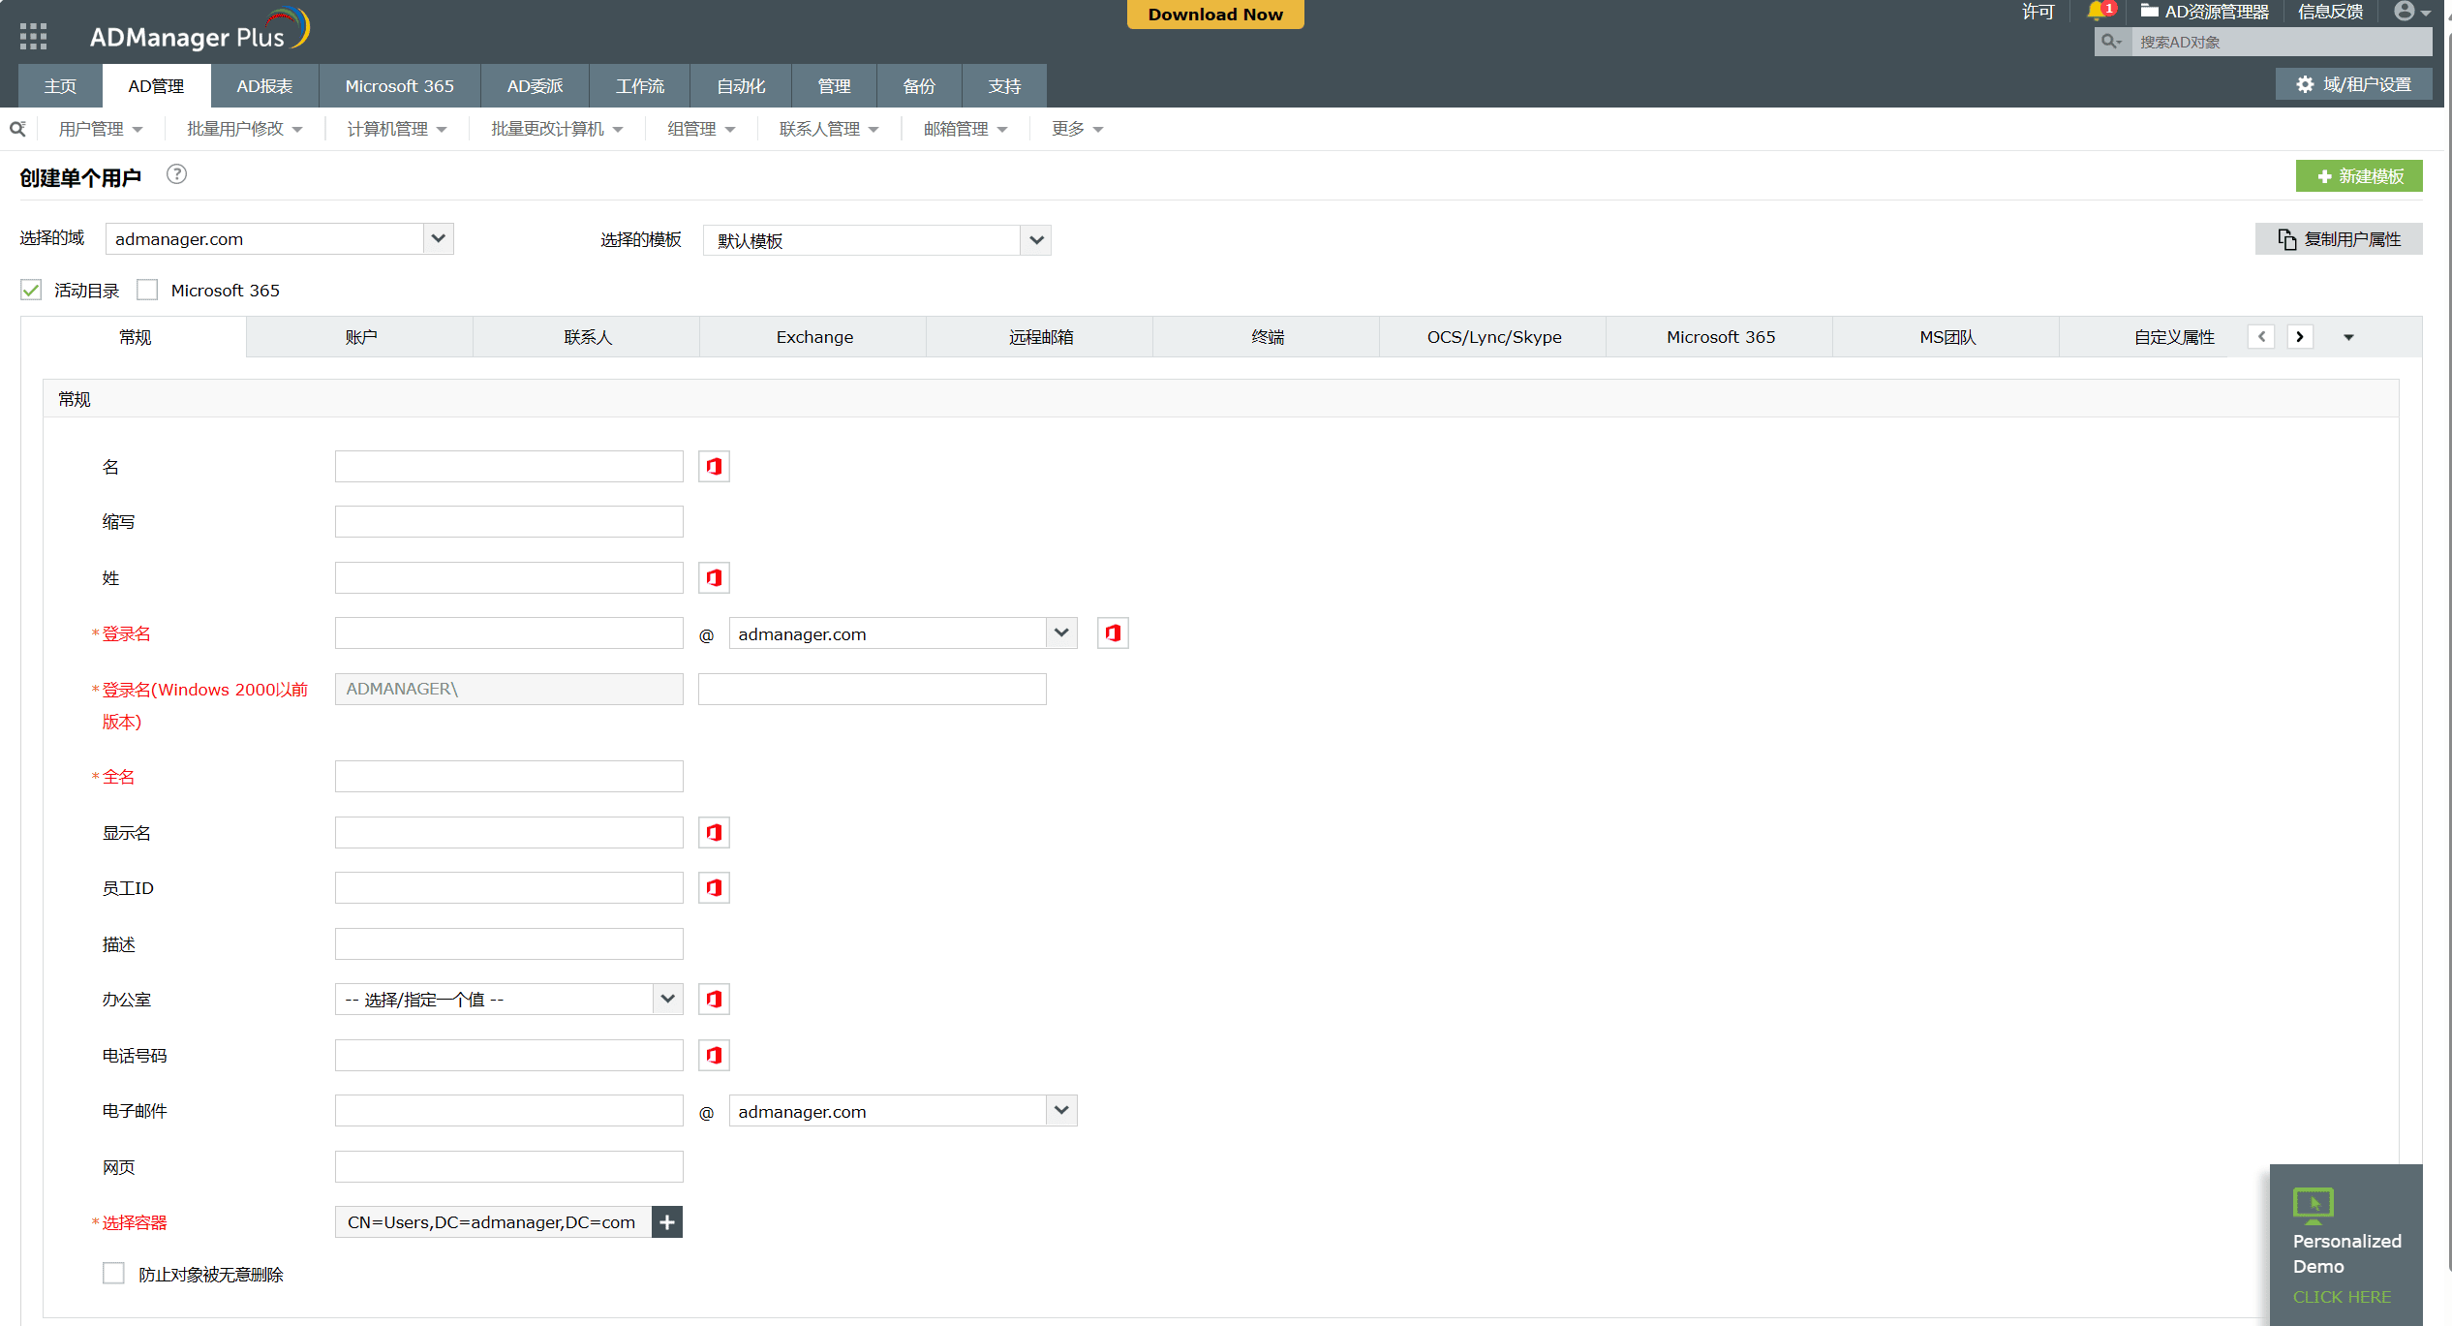
Task: Click into the 全名 input field
Action: 508,777
